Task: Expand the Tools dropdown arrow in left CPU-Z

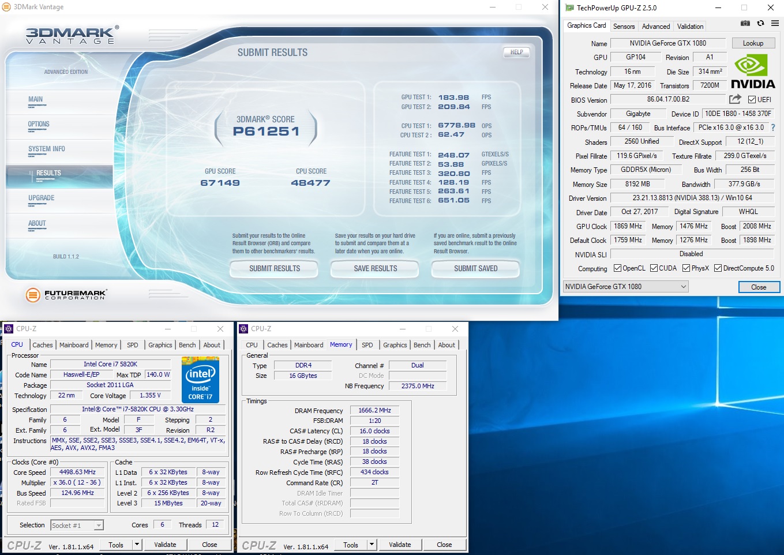Action: click(137, 545)
